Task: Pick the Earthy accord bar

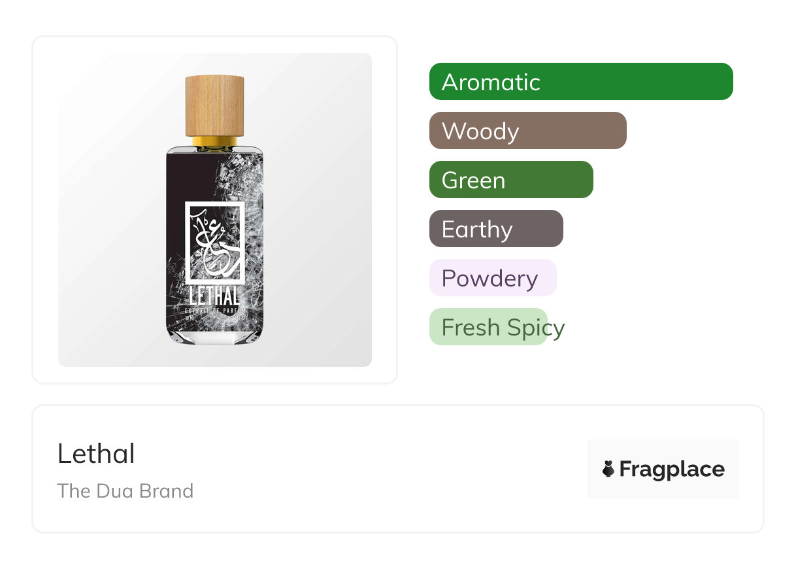Action: 496,229
